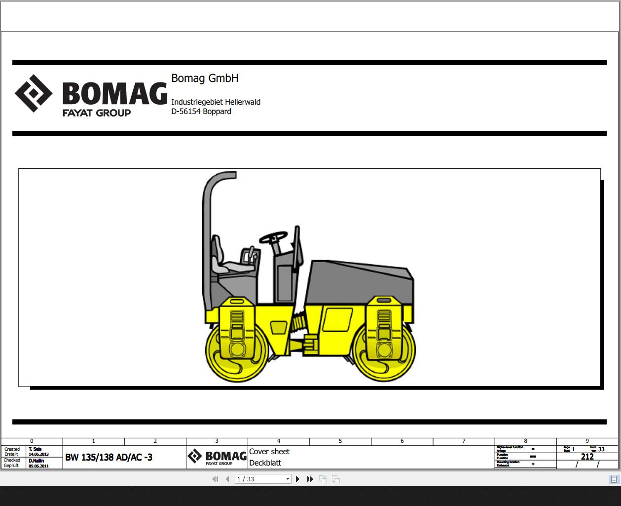Open the page number dropdown arrow
The height and width of the screenshot is (506, 621).
[x=288, y=479]
